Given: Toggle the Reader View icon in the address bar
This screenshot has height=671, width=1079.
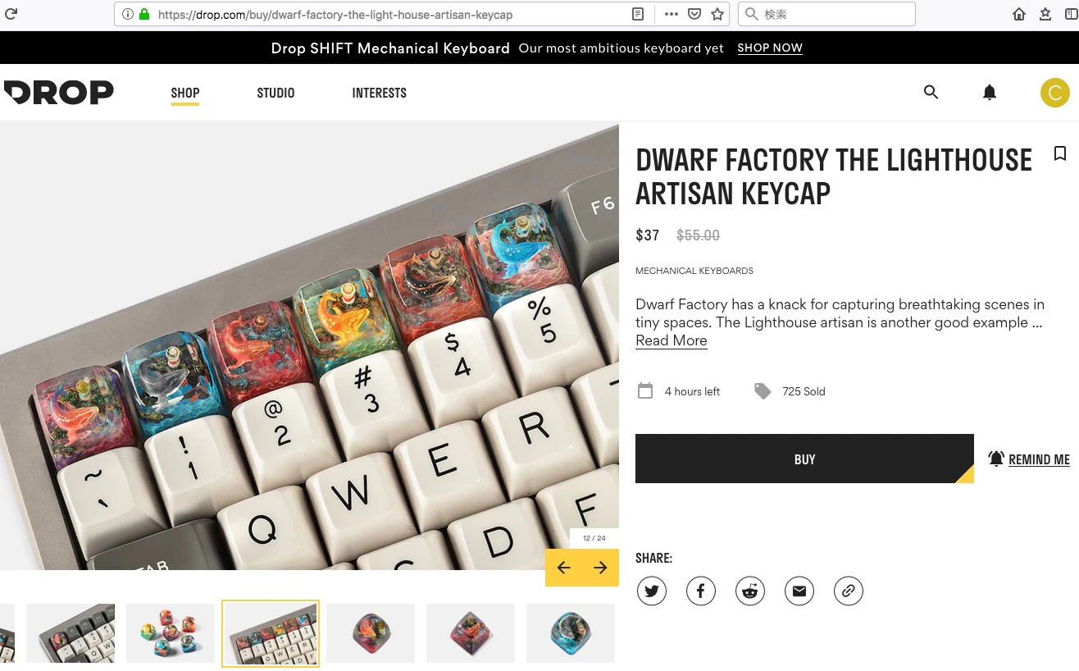Looking at the screenshot, I should [638, 14].
